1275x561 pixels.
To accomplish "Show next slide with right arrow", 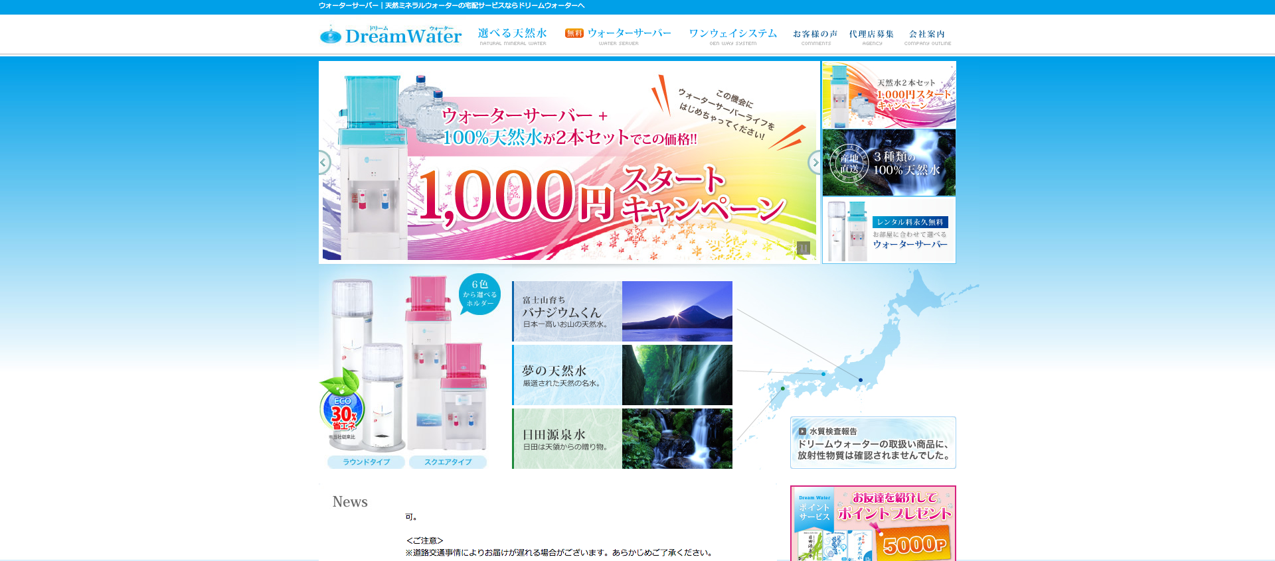I will [814, 162].
